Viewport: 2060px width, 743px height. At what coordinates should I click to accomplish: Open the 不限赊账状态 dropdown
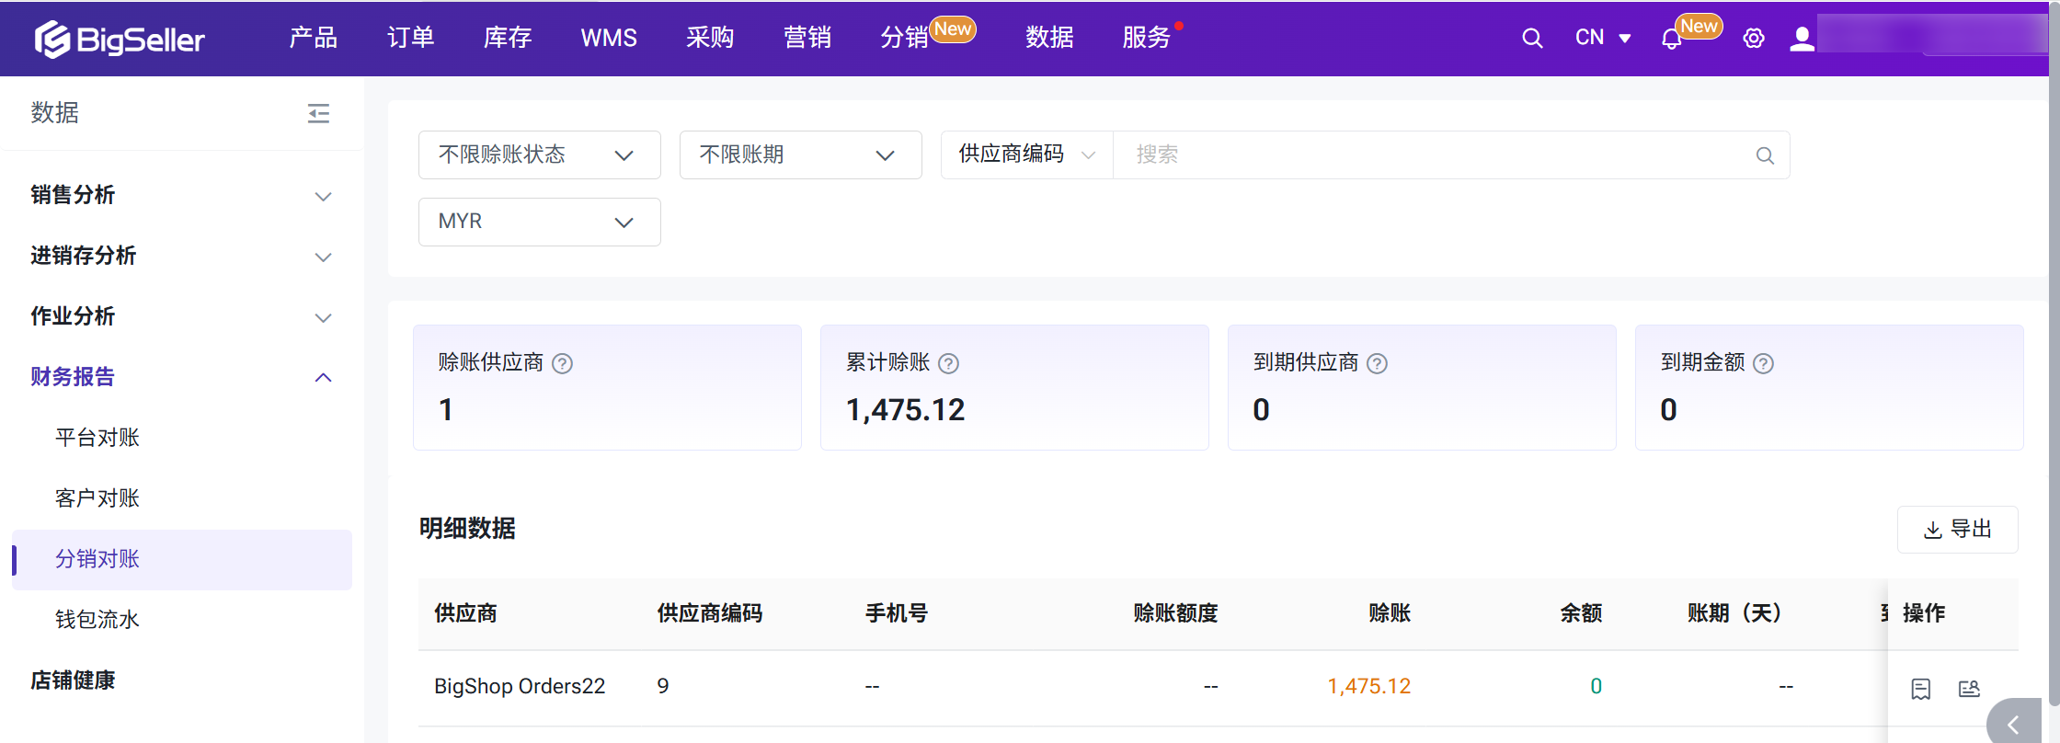pos(539,154)
